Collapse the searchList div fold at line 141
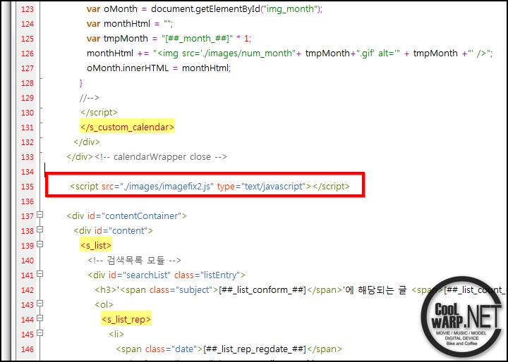The image size is (508, 362). point(40,274)
